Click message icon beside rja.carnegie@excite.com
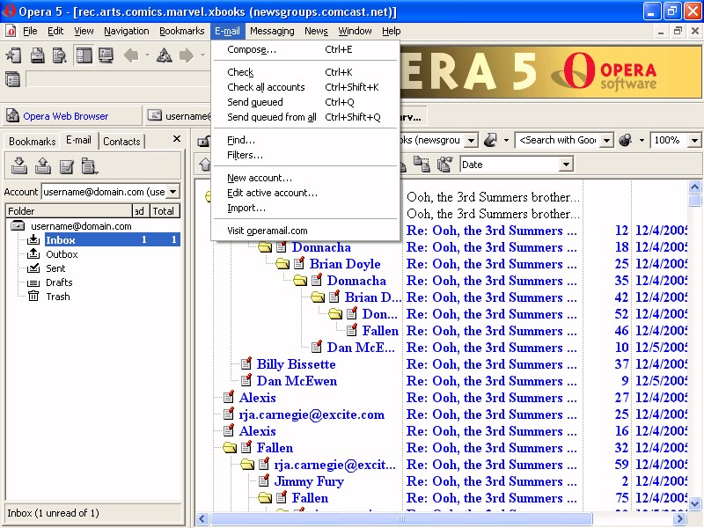Image resolution: width=704 pixels, height=528 pixels. [229, 414]
